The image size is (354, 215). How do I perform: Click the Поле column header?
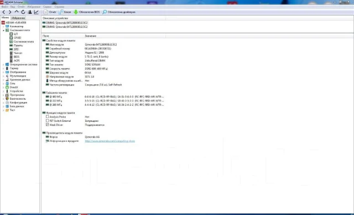point(63,36)
